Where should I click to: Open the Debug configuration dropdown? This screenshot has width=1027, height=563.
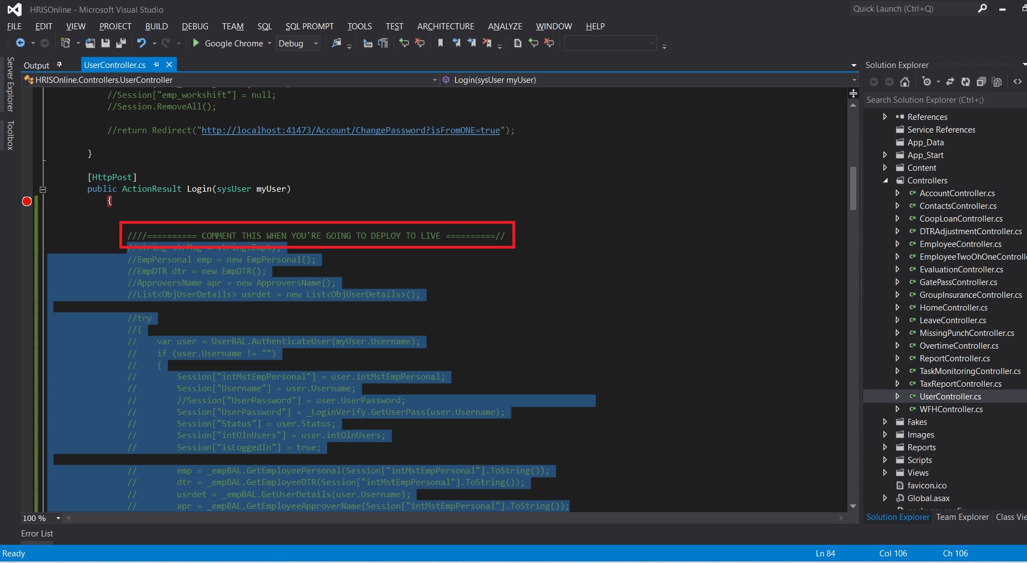315,43
